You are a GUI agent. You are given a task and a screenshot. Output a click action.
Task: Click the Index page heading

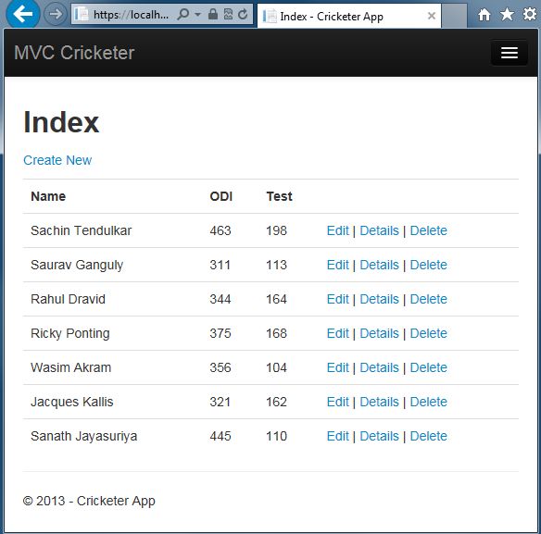click(x=61, y=122)
